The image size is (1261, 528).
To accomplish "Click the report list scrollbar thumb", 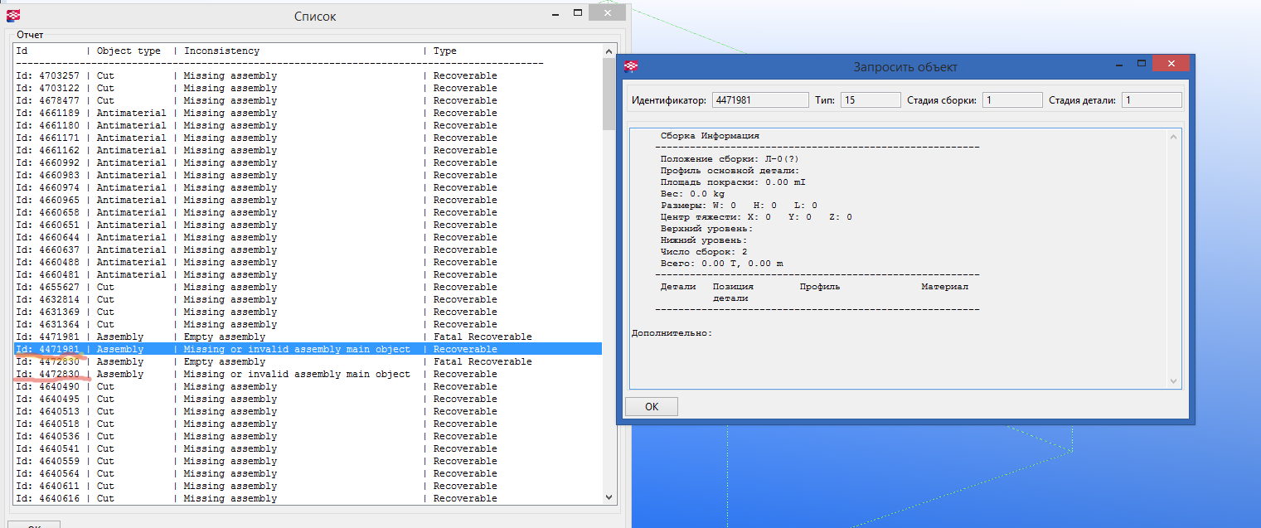I will 609,94.
